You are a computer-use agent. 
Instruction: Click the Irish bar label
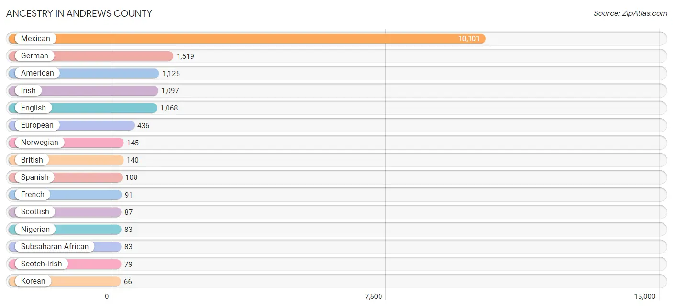point(28,91)
